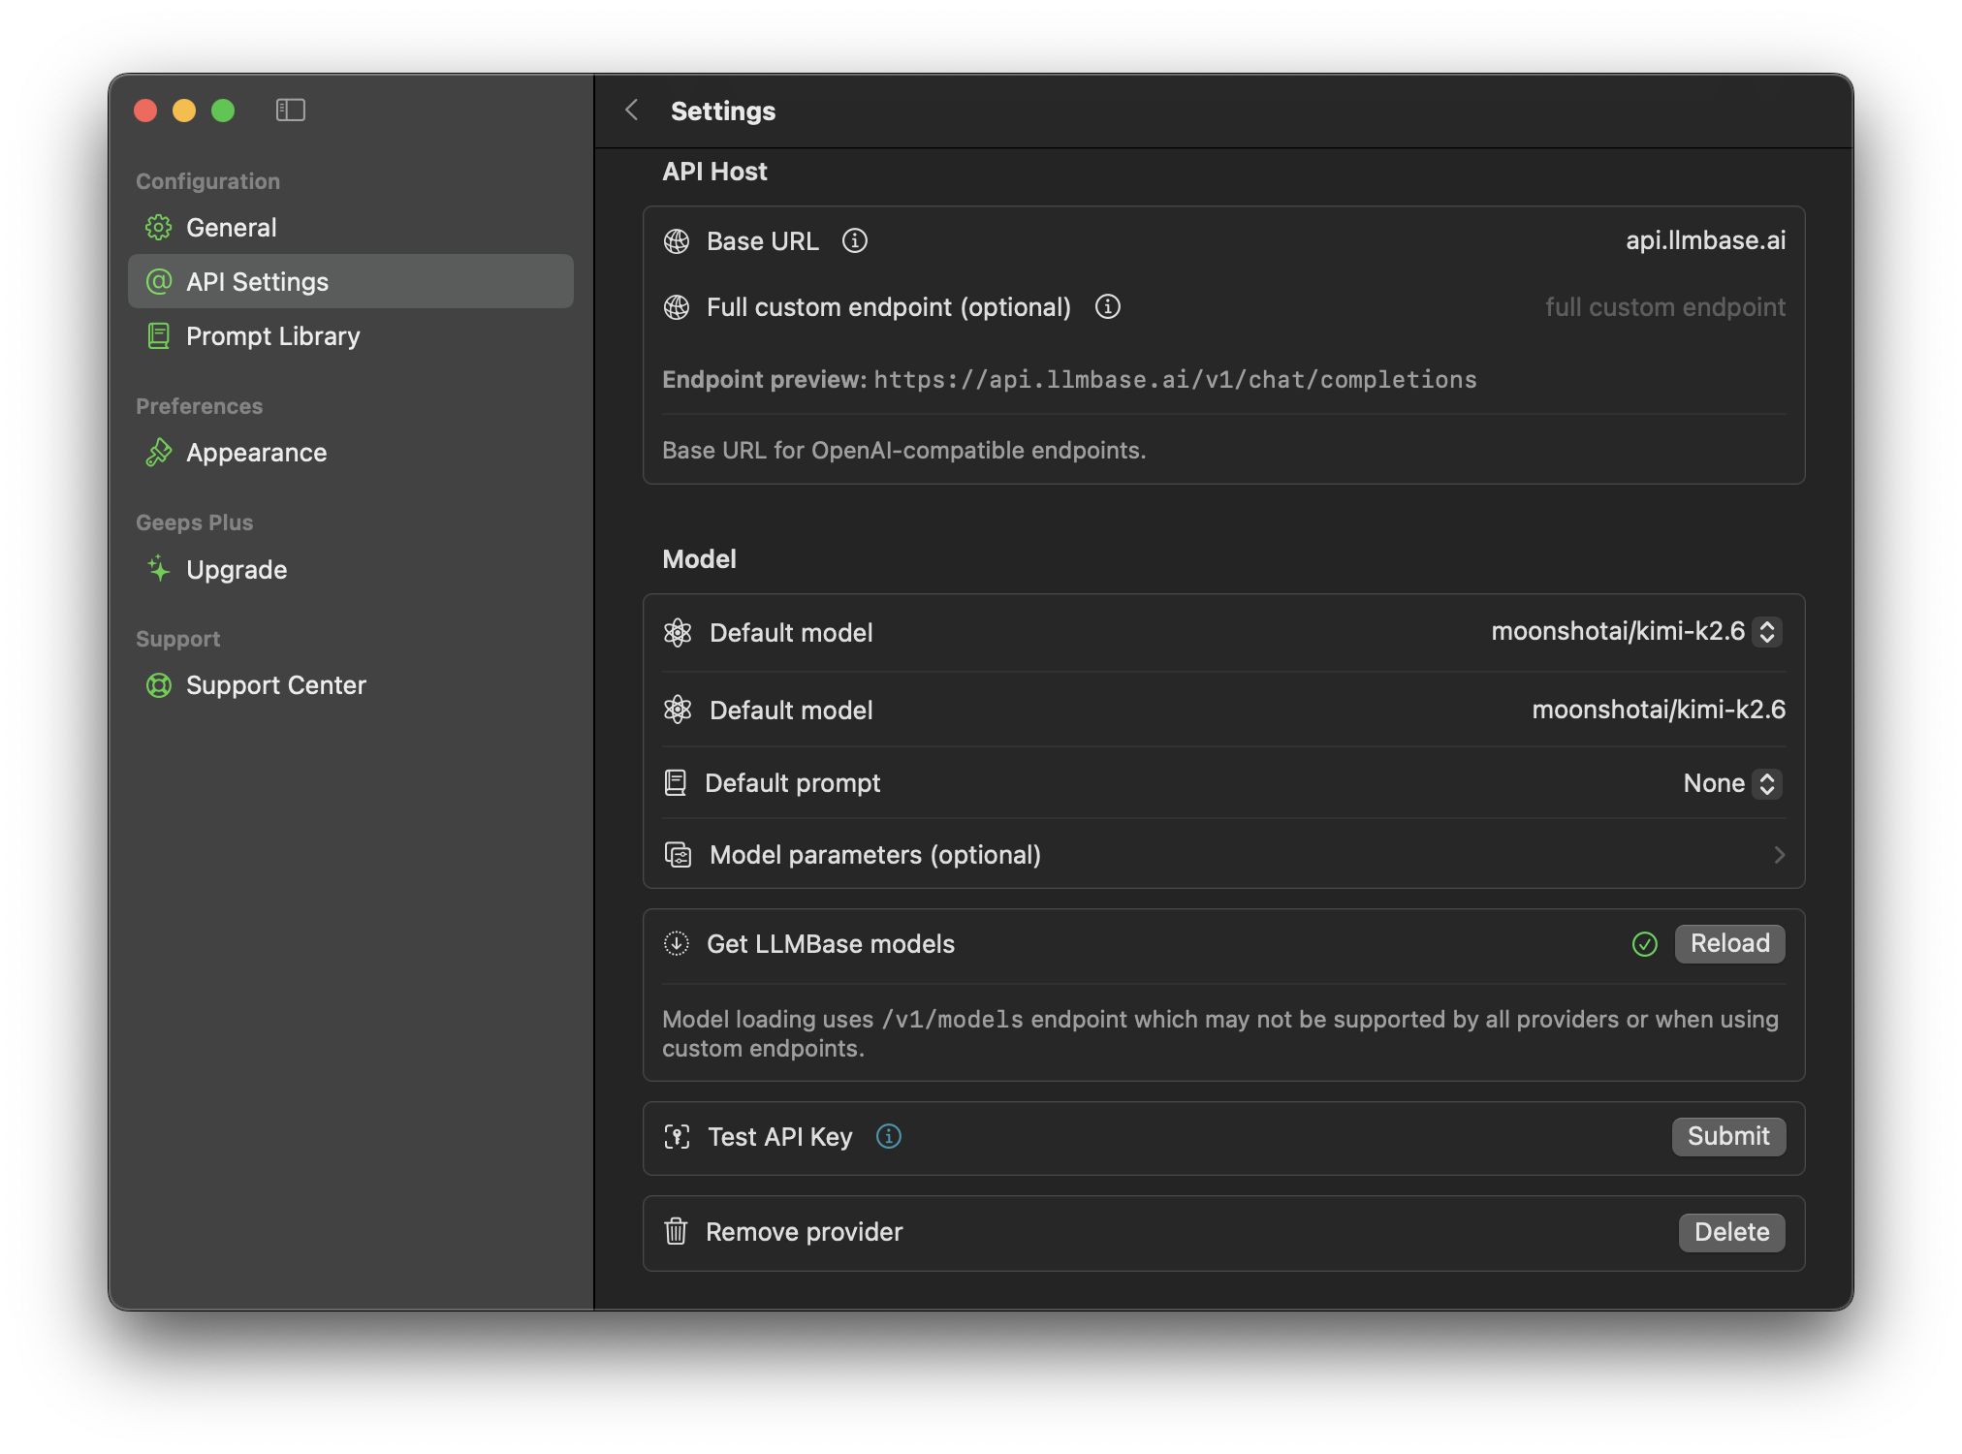The height and width of the screenshot is (1454, 1962).
Task: Click the Support sidebar header
Action: click(x=177, y=639)
